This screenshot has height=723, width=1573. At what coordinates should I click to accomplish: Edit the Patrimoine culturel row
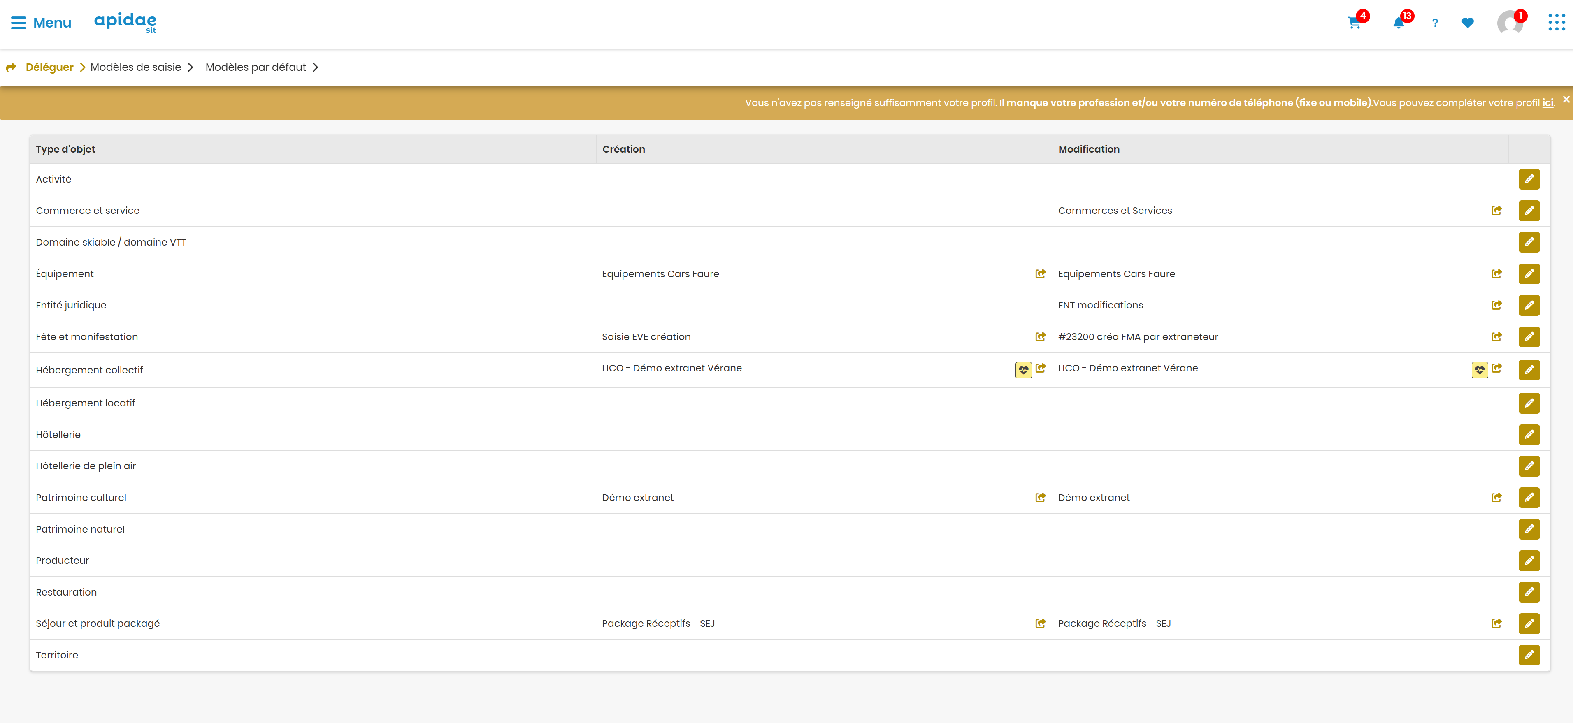(x=1529, y=497)
